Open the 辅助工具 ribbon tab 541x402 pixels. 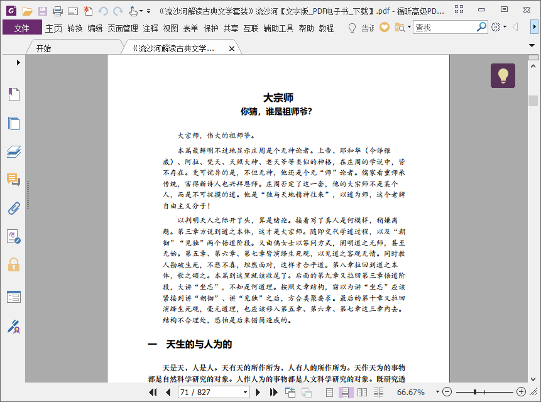tap(278, 28)
